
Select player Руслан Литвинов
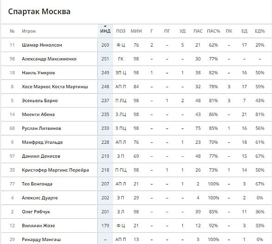41,128
